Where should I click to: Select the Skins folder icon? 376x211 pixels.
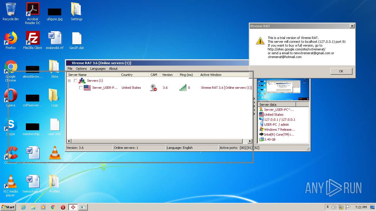(x=55, y=69)
